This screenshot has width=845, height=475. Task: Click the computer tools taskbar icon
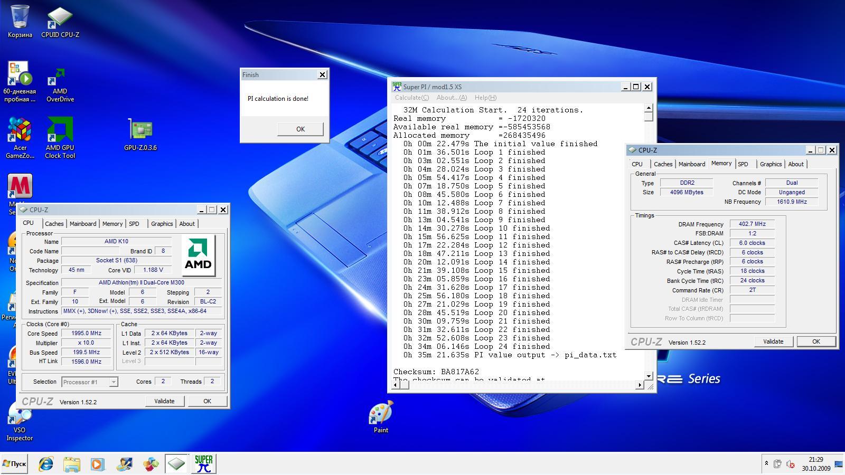point(125,464)
